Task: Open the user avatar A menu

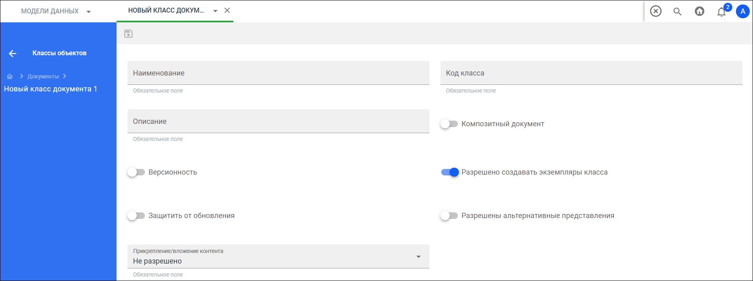Action: click(742, 11)
